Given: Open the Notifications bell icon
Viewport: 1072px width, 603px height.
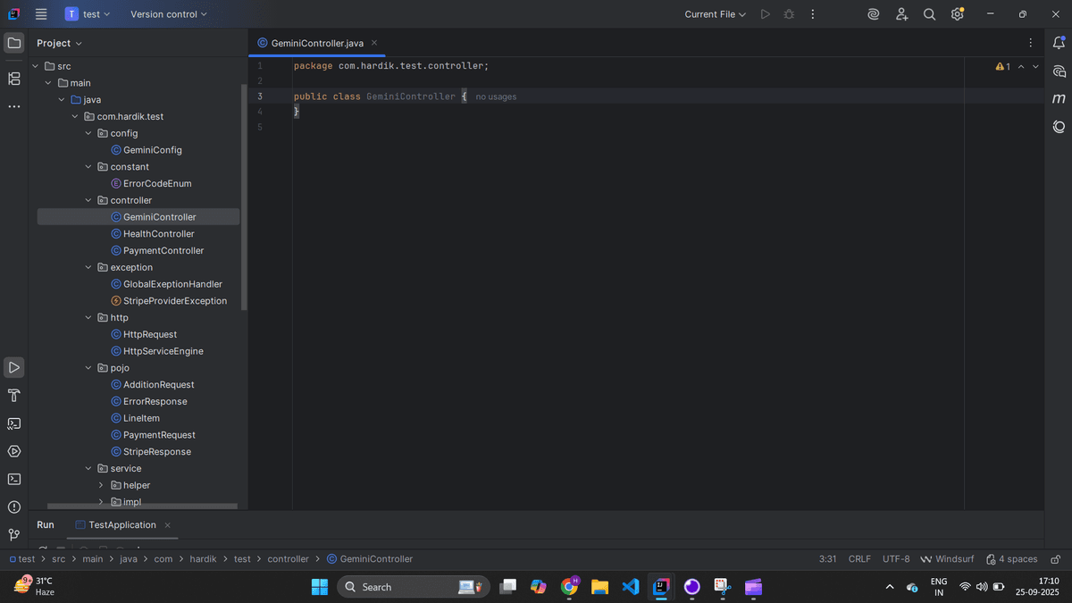Looking at the screenshot, I should [x=1059, y=43].
